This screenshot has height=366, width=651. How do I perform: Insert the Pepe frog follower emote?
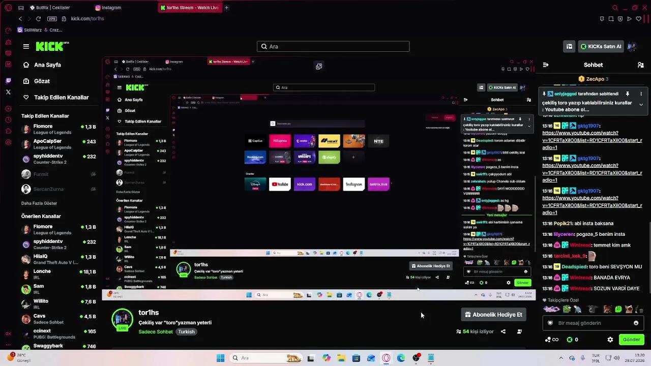pos(567,309)
